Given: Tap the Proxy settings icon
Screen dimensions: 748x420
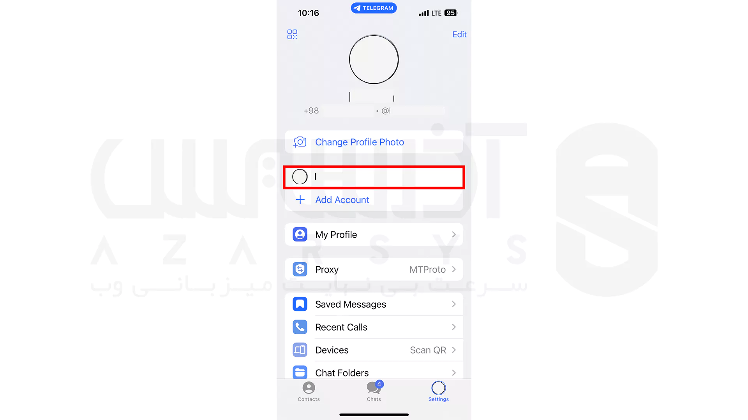Looking at the screenshot, I should pyautogui.click(x=300, y=269).
